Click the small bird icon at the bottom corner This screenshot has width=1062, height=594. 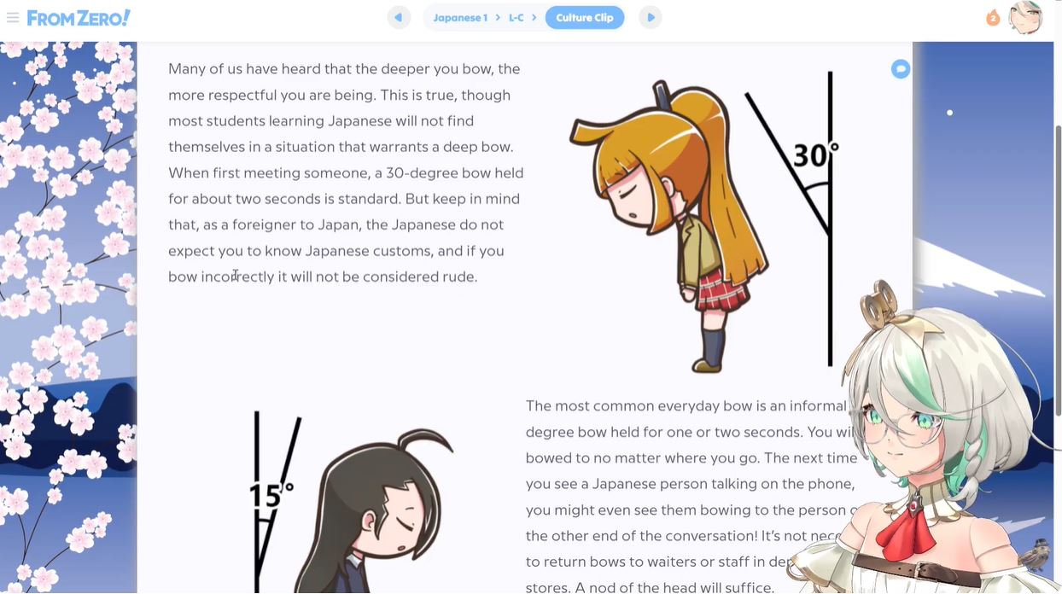(x=1037, y=553)
